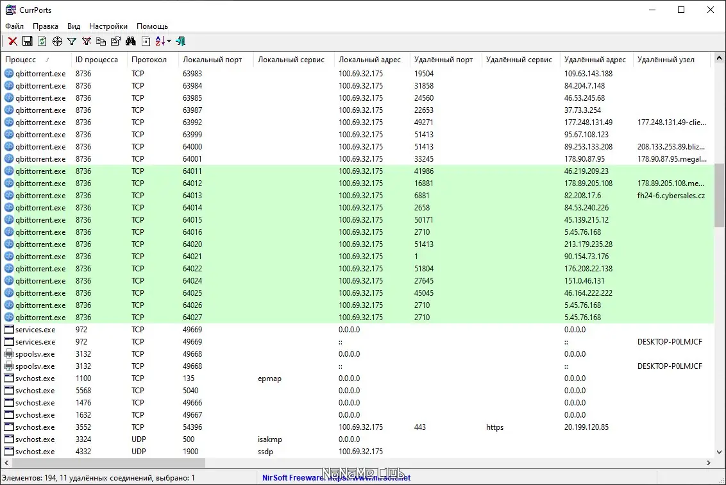Screen dimensions: 726x485
Task: Open the Файл menu
Action: pyautogui.click(x=14, y=26)
